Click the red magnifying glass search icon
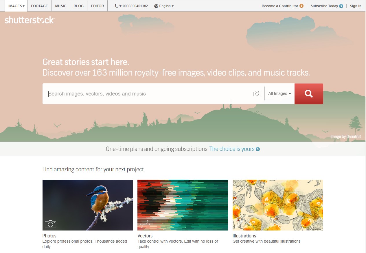Screen dimensions: 366x253 (308, 93)
